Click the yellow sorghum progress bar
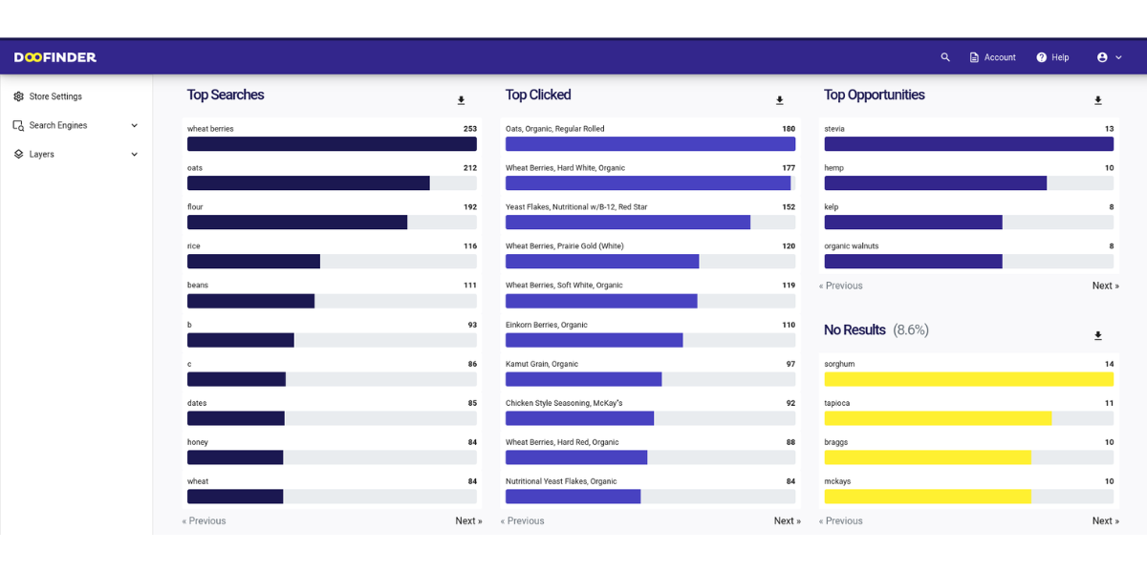Viewport: 1147px width, 573px height. click(x=968, y=379)
